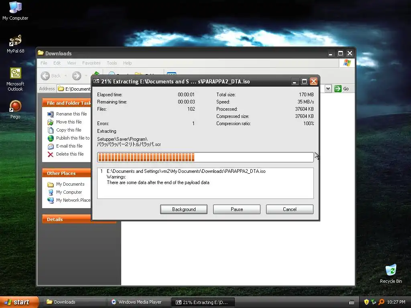Launch MyPal 68 browser shortcut

point(15,44)
